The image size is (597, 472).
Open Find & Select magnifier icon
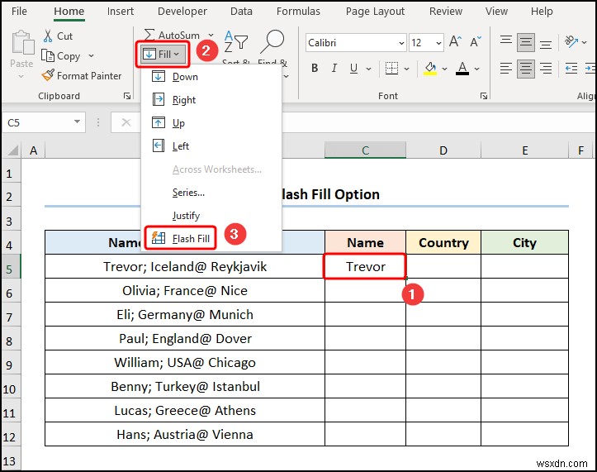272,41
